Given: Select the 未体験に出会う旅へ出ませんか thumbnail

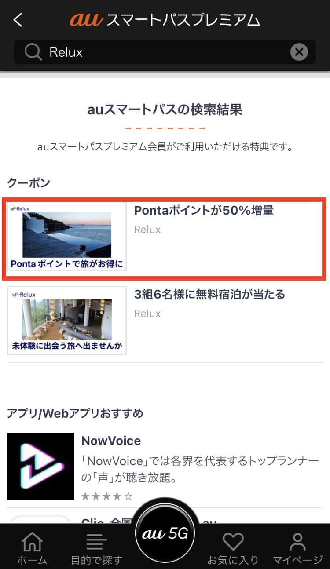Looking at the screenshot, I should [67, 321].
